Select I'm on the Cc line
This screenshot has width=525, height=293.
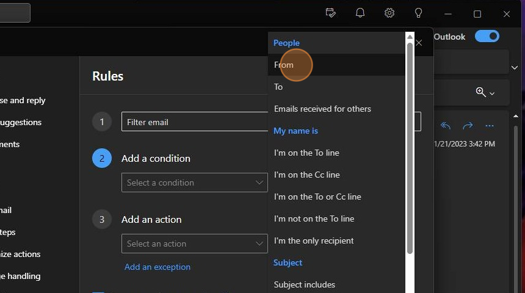pos(306,175)
